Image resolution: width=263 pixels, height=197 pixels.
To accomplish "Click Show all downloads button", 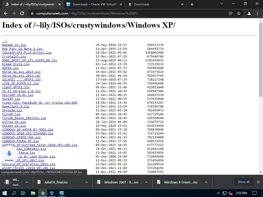I will [x=243, y=182].
